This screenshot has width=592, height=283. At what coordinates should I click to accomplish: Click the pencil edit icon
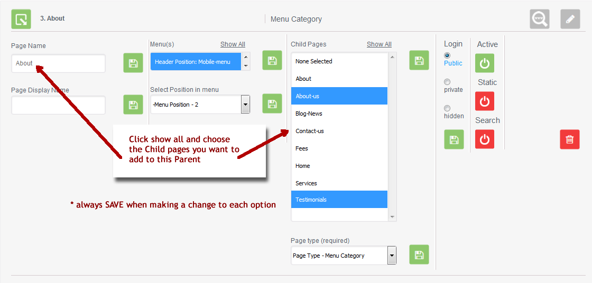[x=570, y=19]
